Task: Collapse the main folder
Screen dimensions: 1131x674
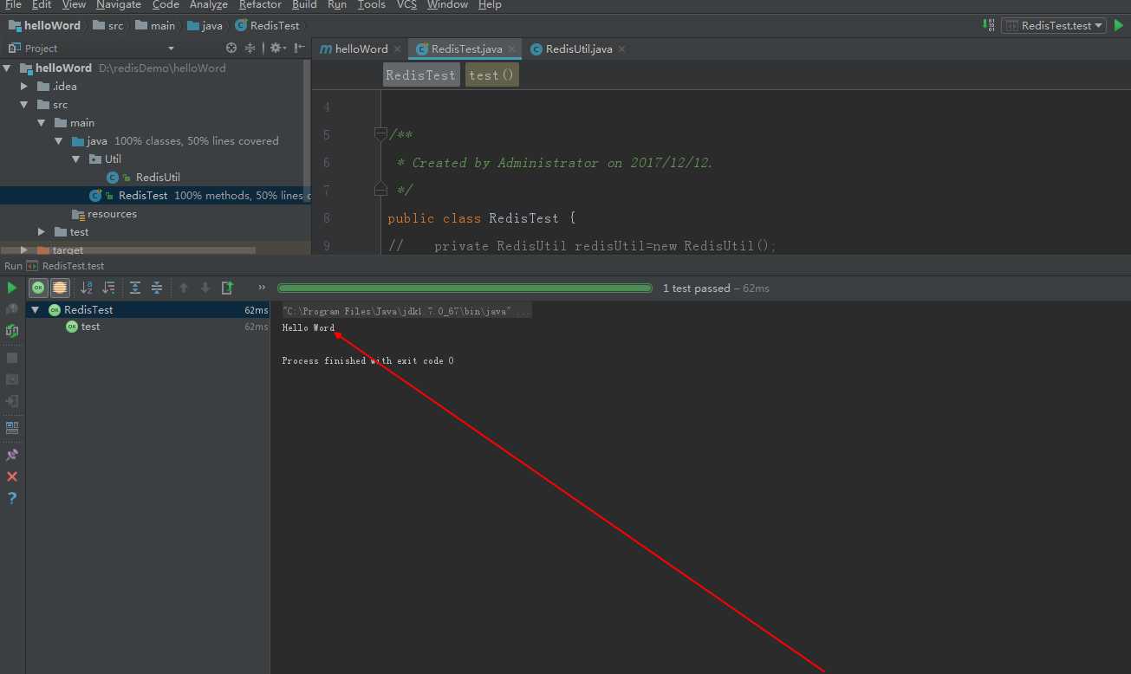Action: pyautogui.click(x=42, y=122)
